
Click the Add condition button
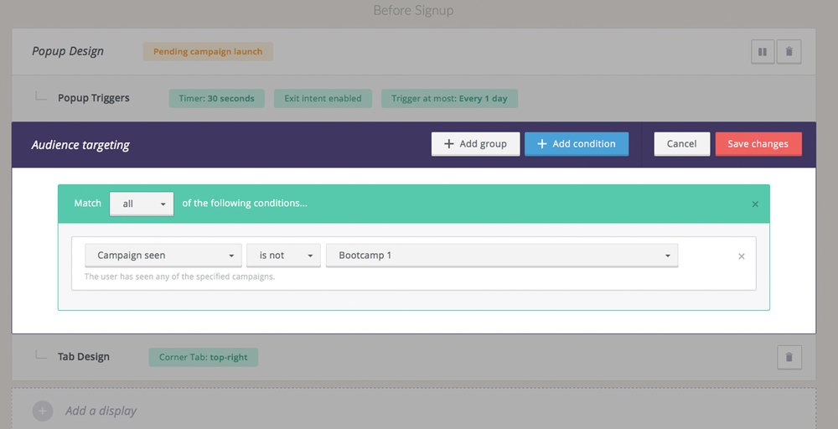[x=577, y=144]
